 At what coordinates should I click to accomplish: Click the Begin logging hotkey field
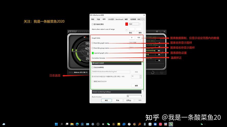point(134,96)
